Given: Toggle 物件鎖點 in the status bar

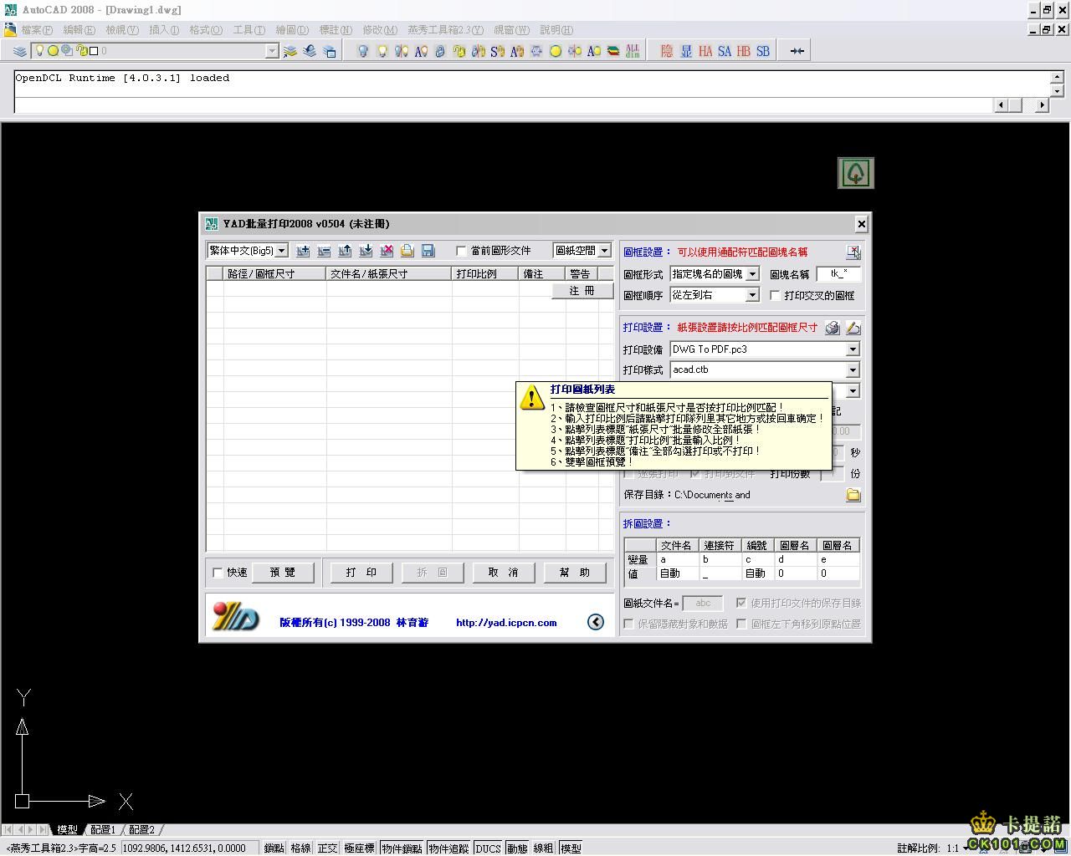Looking at the screenshot, I should click(402, 848).
